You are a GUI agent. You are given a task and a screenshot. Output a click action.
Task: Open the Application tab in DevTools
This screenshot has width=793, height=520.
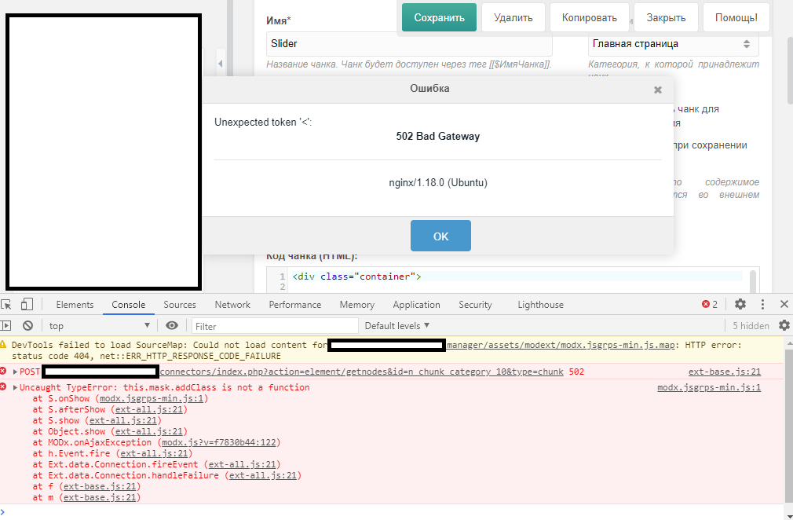click(x=416, y=305)
